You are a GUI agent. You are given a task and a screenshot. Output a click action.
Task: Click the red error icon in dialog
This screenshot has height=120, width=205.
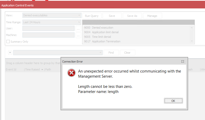[71, 73]
